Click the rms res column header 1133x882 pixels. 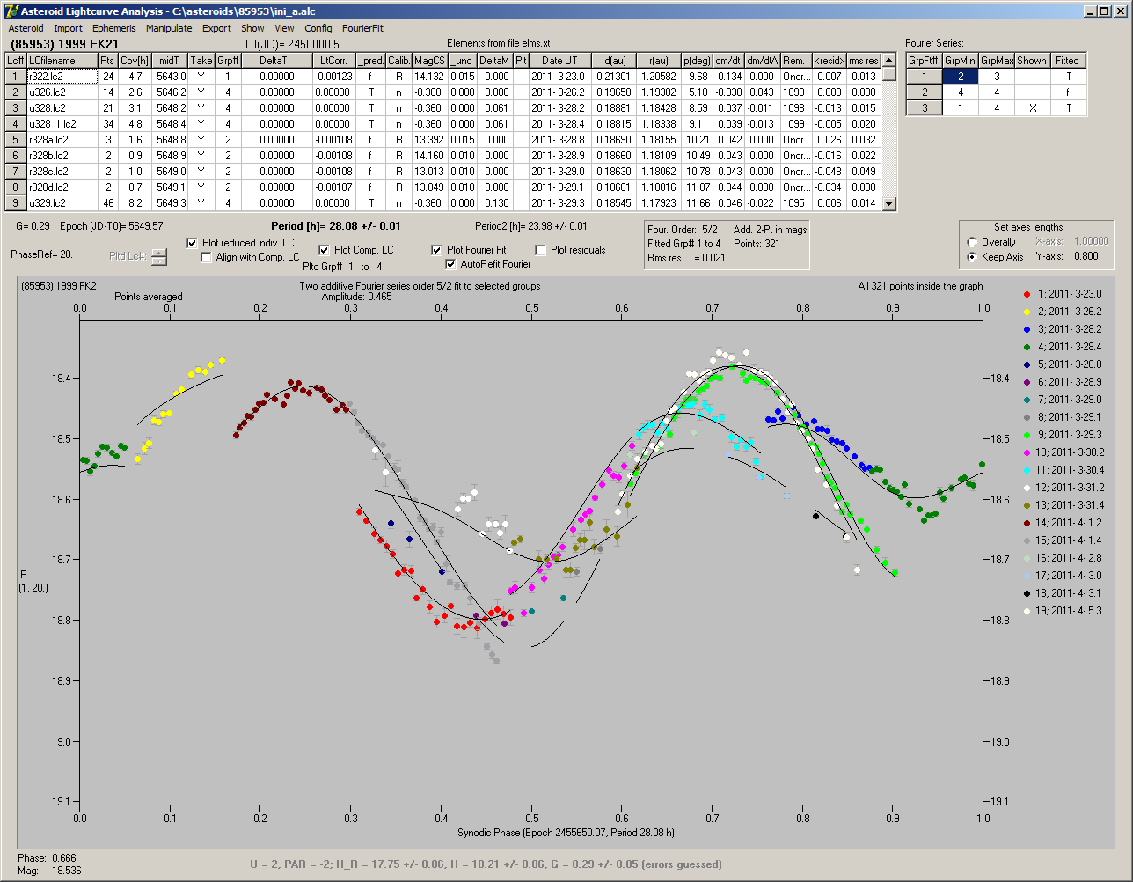(864, 61)
